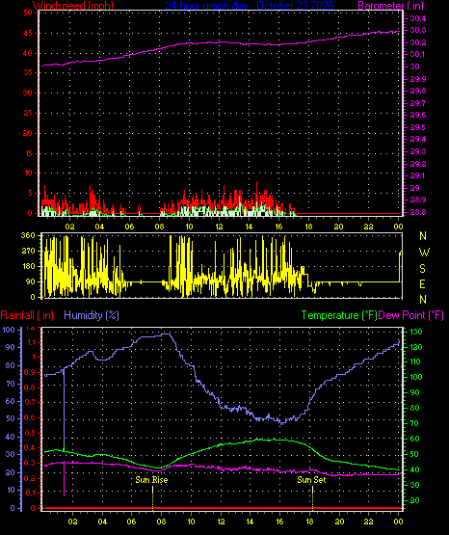Click "100" on the humidity scale
This screenshot has width=449, height=535.
coord(9,330)
